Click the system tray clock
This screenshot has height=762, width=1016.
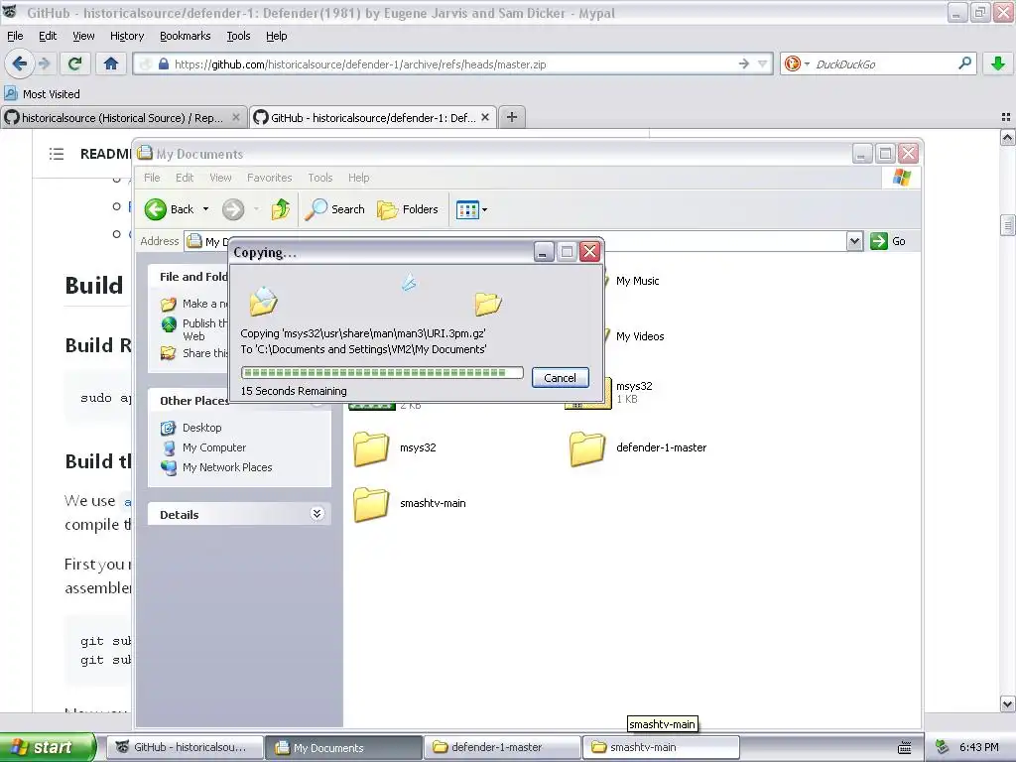click(978, 747)
